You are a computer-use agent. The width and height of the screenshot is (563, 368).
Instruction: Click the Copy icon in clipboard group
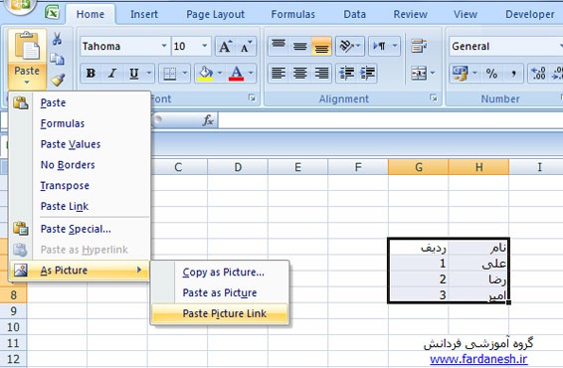(57, 59)
